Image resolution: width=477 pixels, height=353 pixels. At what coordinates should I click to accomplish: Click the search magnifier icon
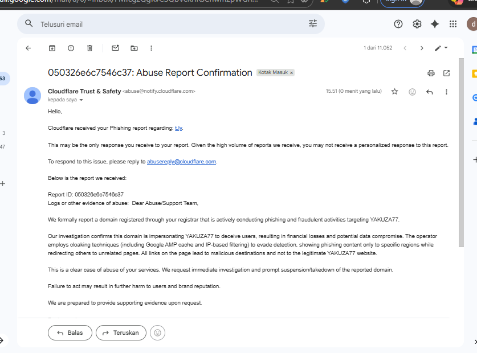29,23
